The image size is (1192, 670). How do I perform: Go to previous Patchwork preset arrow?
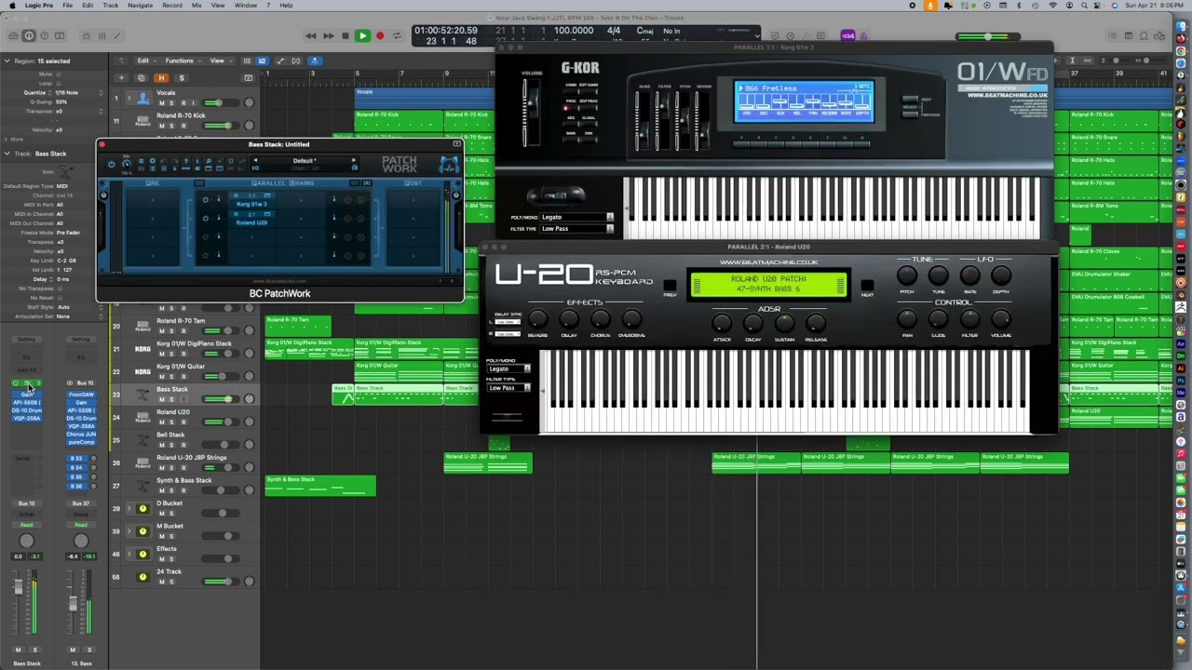pyautogui.click(x=255, y=161)
